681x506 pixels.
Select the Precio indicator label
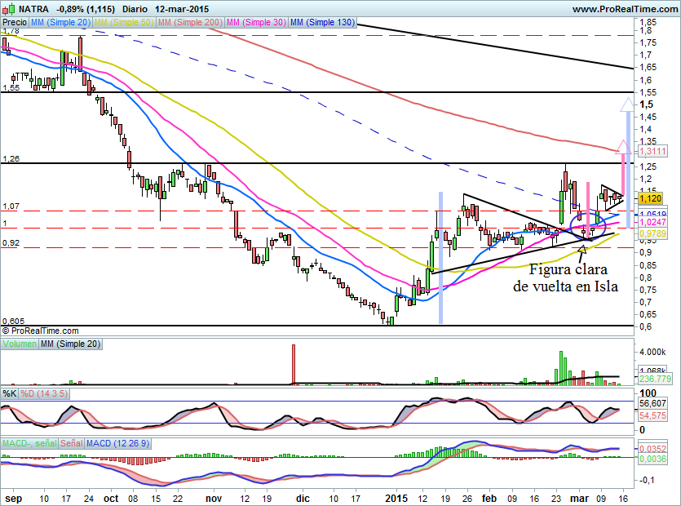pos(15,22)
